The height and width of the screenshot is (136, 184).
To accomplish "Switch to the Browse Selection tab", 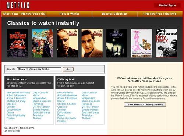I will point(114,14).
